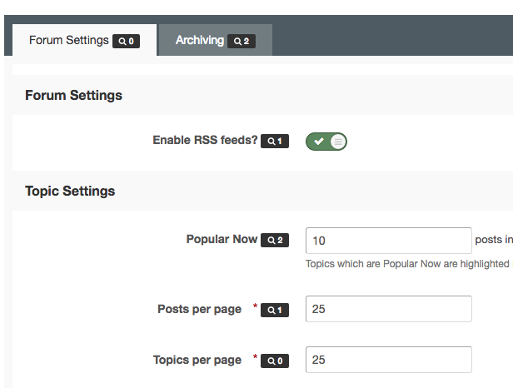Click the Topics per page label
This screenshot has width=513, height=388.
click(197, 360)
